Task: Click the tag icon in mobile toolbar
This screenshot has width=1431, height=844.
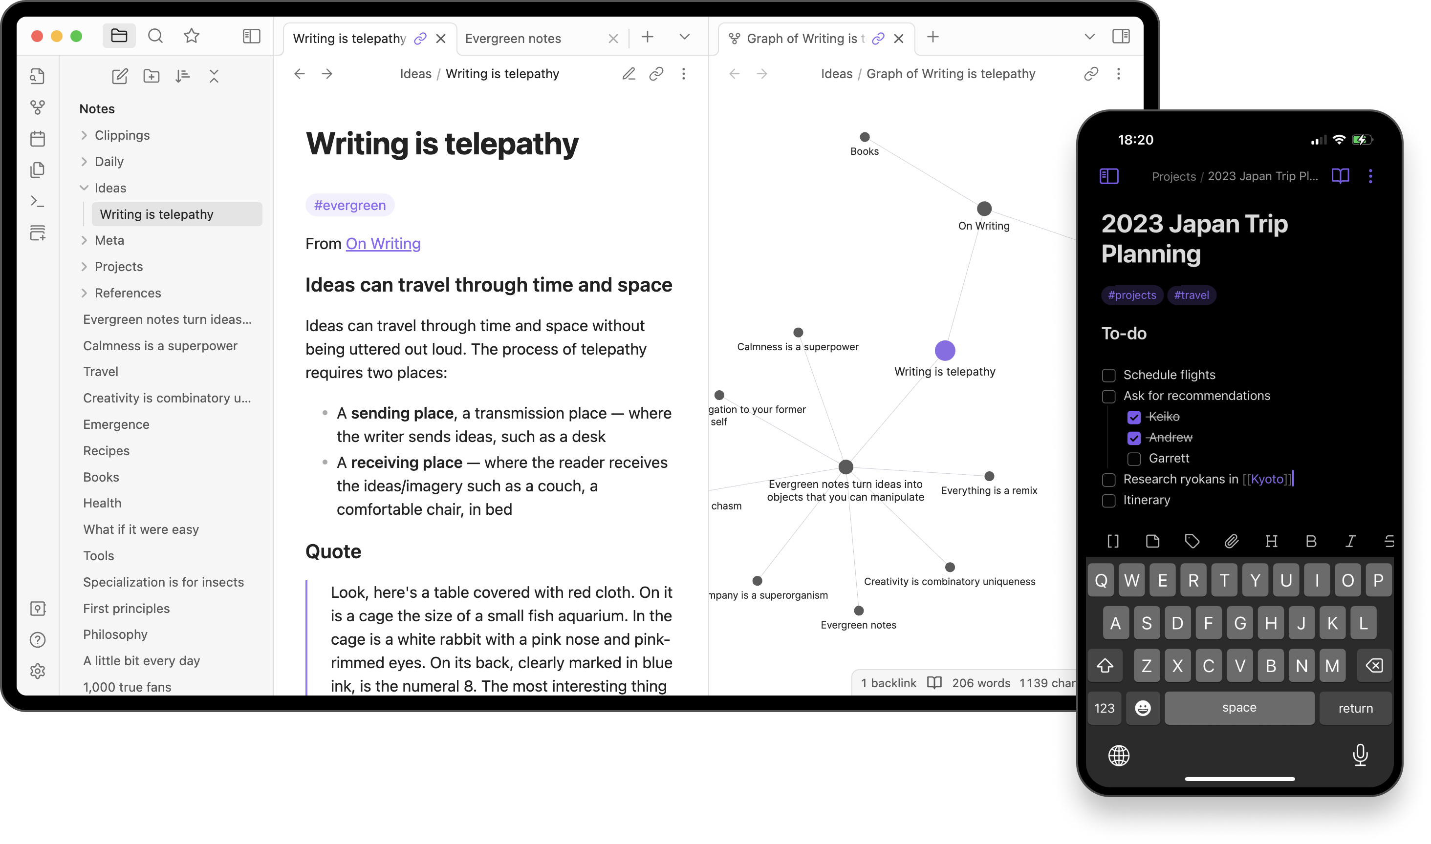Action: click(x=1192, y=542)
